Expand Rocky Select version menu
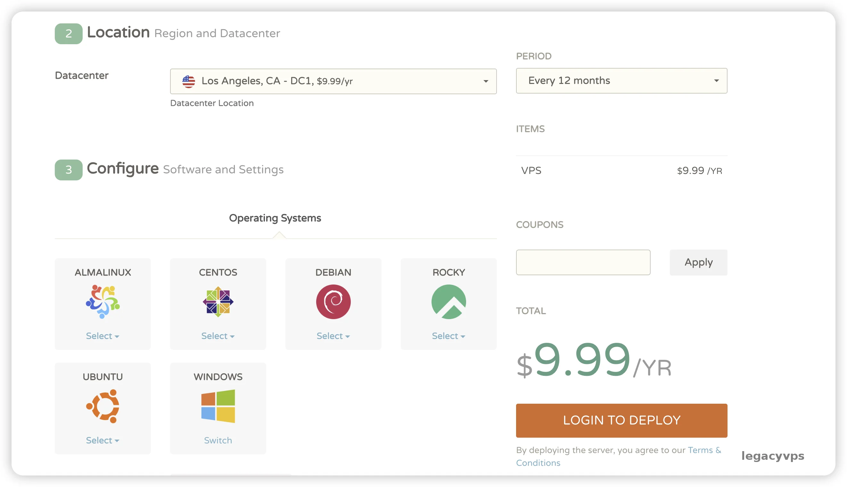 coord(448,336)
